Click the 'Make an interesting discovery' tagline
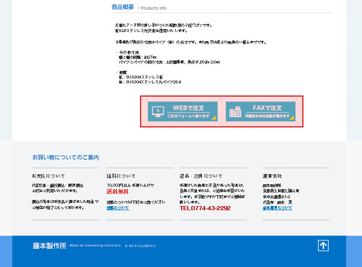The width and height of the screenshot is (362, 267). click(x=95, y=246)
